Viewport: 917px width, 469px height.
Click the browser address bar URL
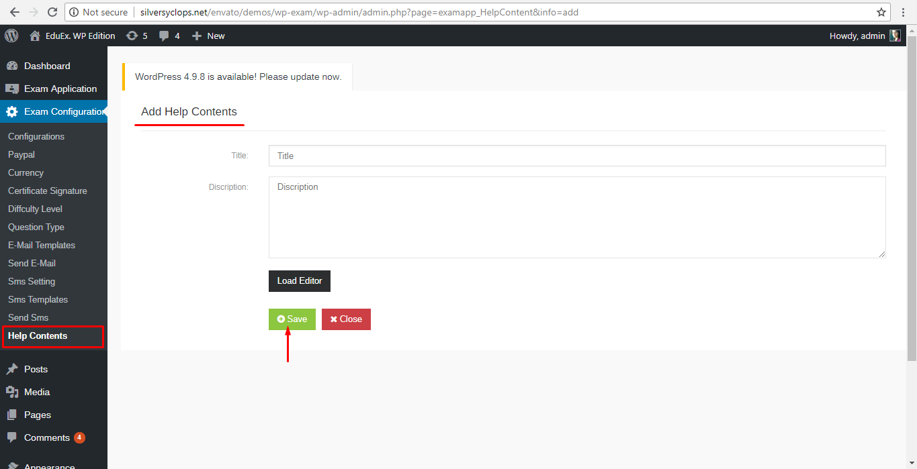pyautogui.click(x=359, y=12)
